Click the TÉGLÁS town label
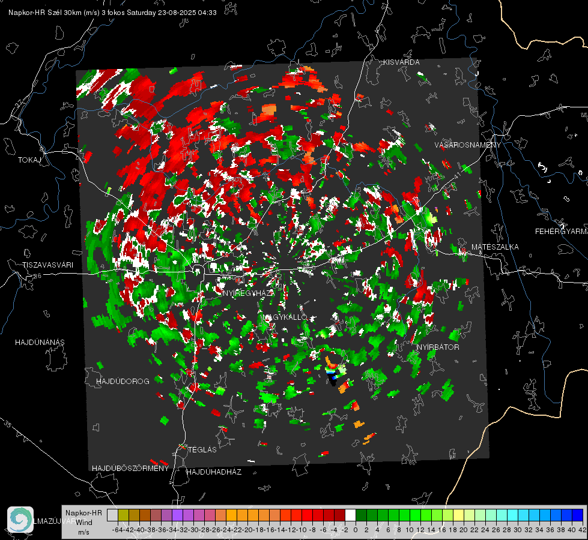The image size is (588, 540). (202, 450)
